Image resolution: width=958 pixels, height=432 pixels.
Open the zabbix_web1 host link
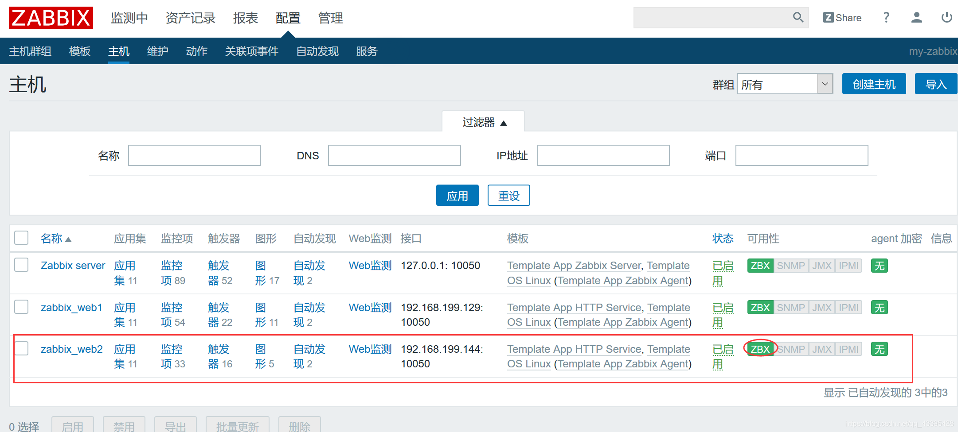click(x=72, y=307)
